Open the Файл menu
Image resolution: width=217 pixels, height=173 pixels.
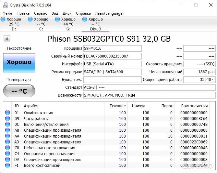[7, 13]
